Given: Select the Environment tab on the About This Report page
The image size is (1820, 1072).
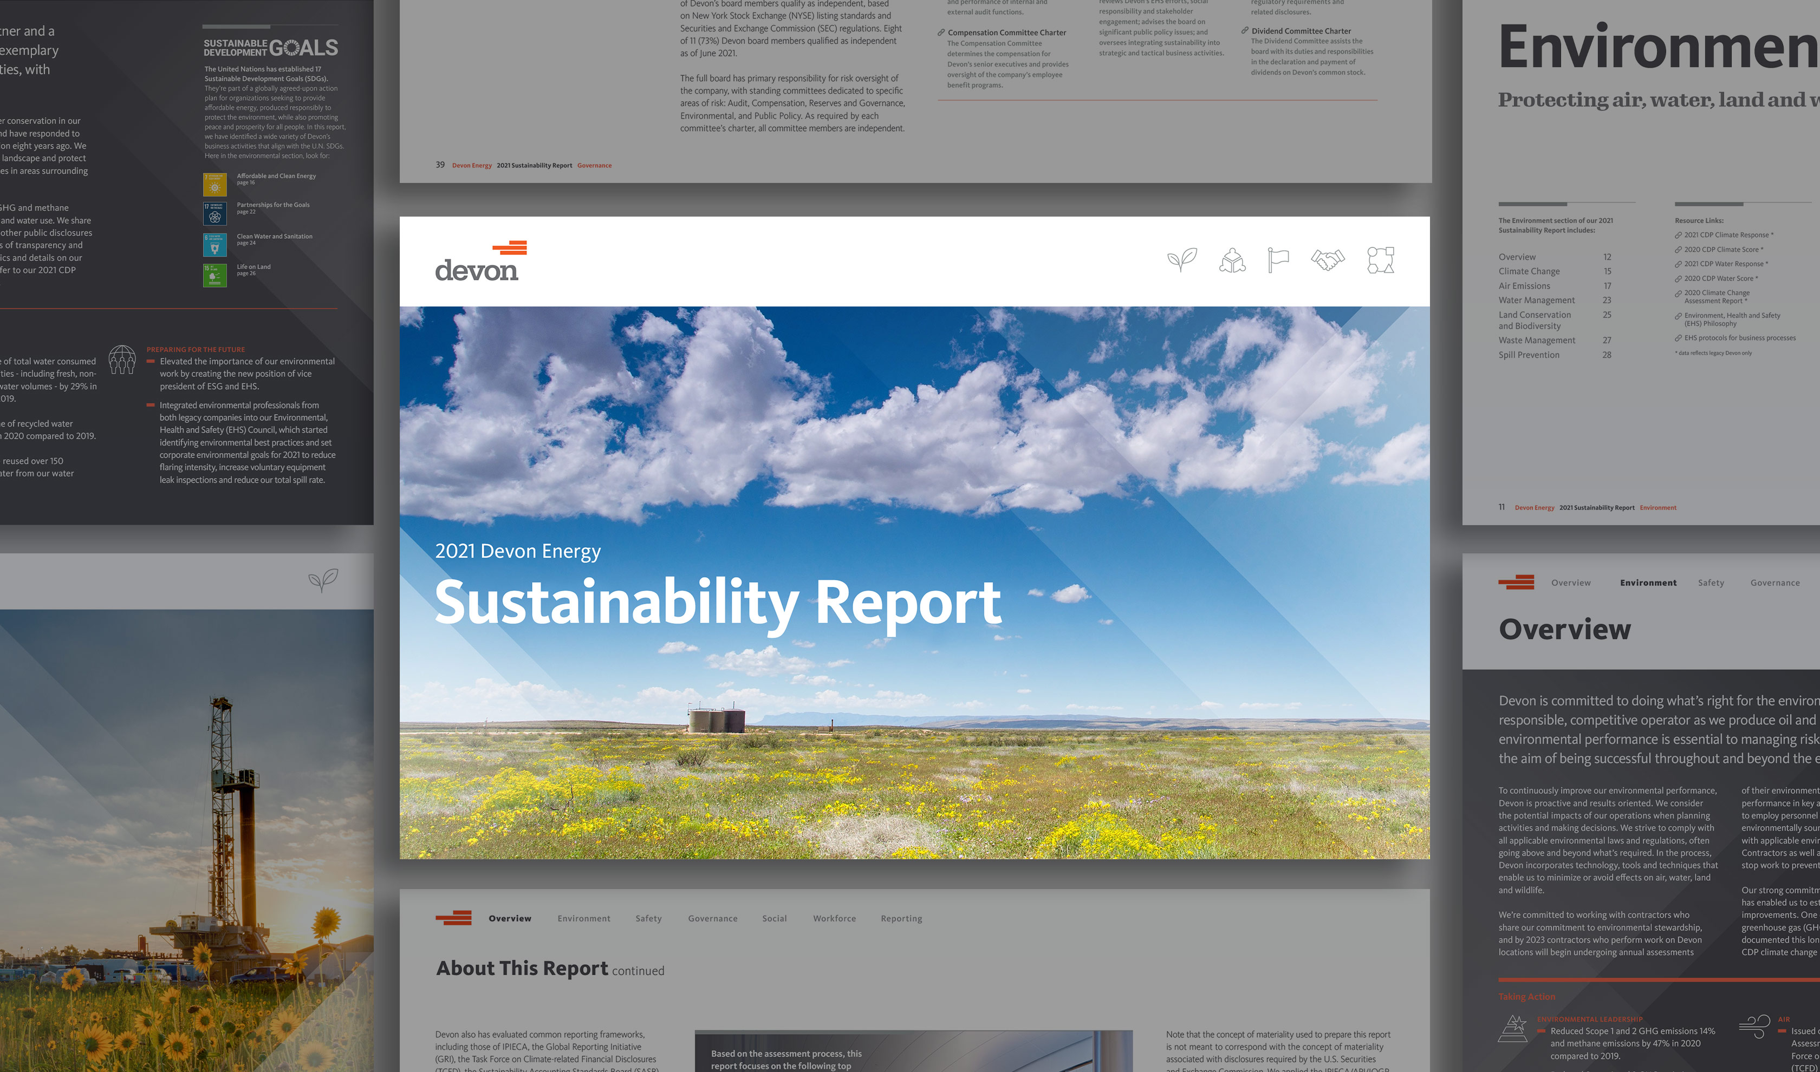Looking at the screenshot, I should (584, 918).
